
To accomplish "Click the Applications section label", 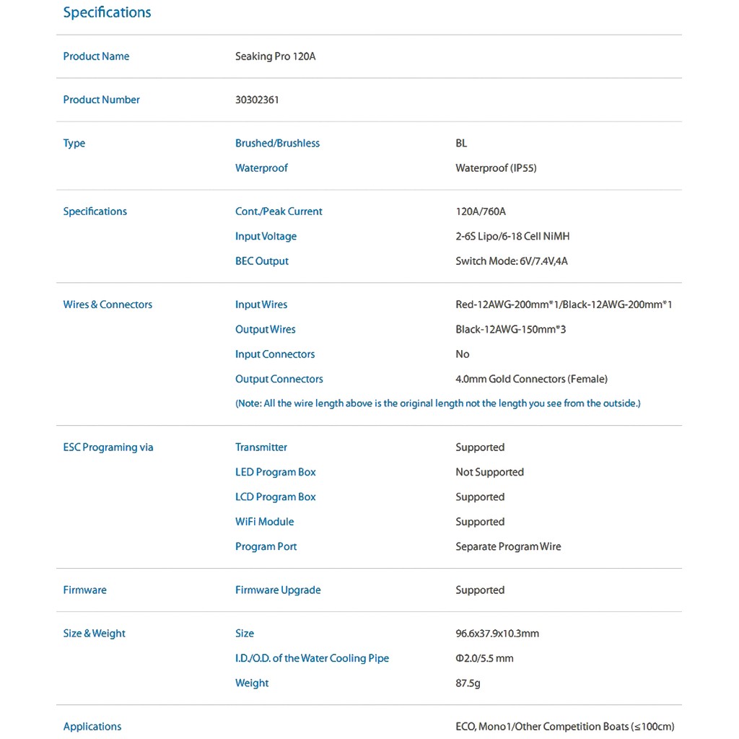I will coord(92,727).
